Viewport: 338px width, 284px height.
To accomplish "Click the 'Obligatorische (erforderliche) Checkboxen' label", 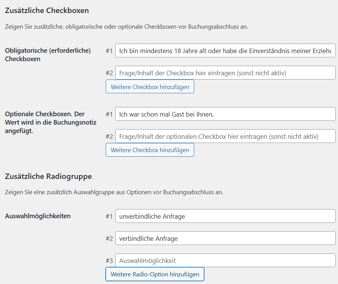I will click(x=48, y=55).
